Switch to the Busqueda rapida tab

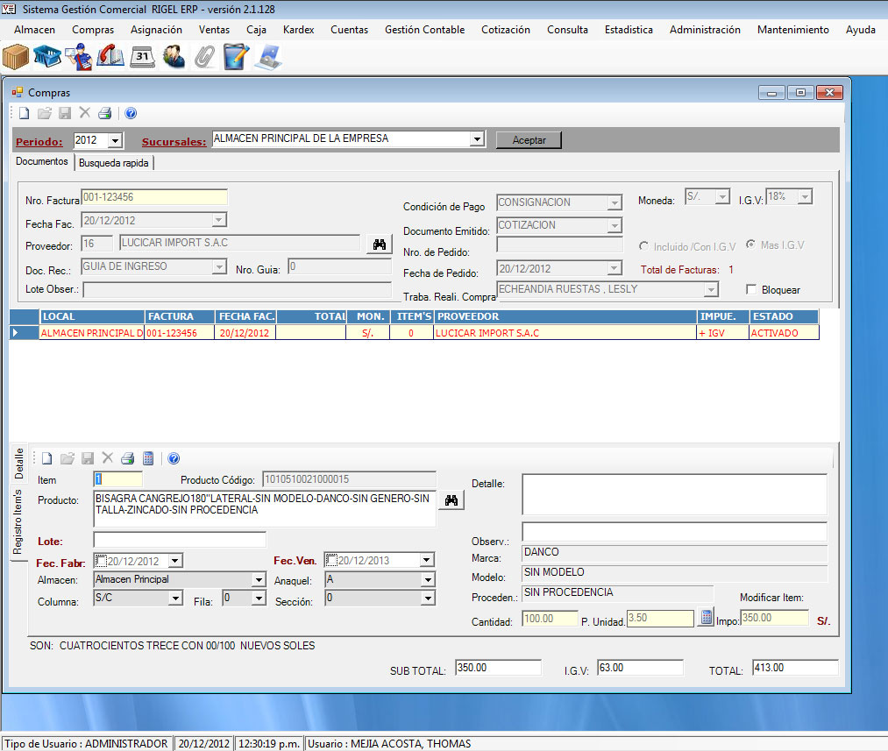point(115,163)
